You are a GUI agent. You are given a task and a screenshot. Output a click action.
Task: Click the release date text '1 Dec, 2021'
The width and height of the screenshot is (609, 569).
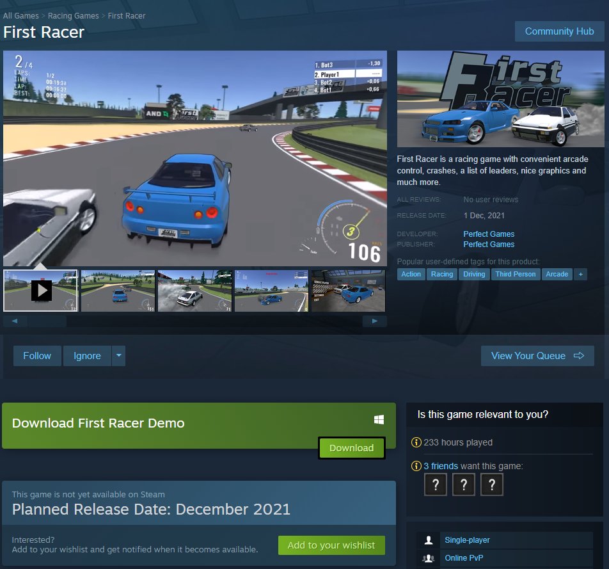[484, 215]
